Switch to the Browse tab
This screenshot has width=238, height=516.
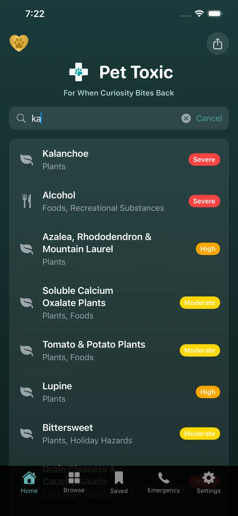tap(74, 483)
